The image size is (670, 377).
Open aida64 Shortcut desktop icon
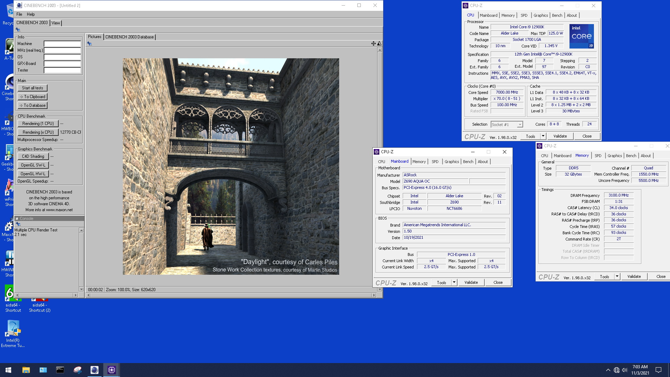13,299
